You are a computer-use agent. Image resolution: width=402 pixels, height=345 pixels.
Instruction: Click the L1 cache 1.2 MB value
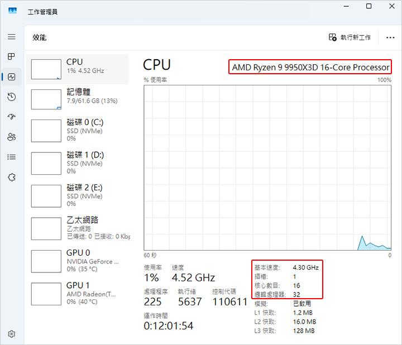(303, 313)
